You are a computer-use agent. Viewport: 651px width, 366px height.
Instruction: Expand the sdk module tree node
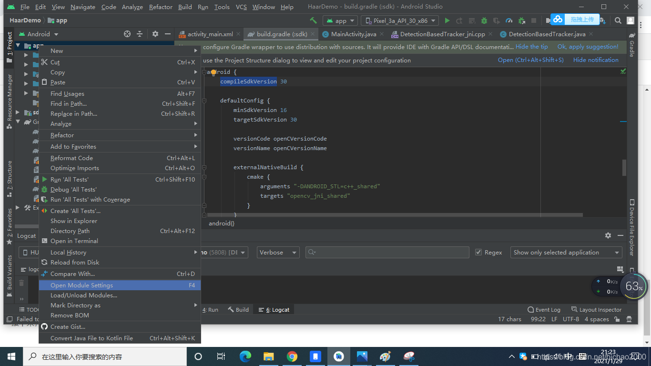18,112
